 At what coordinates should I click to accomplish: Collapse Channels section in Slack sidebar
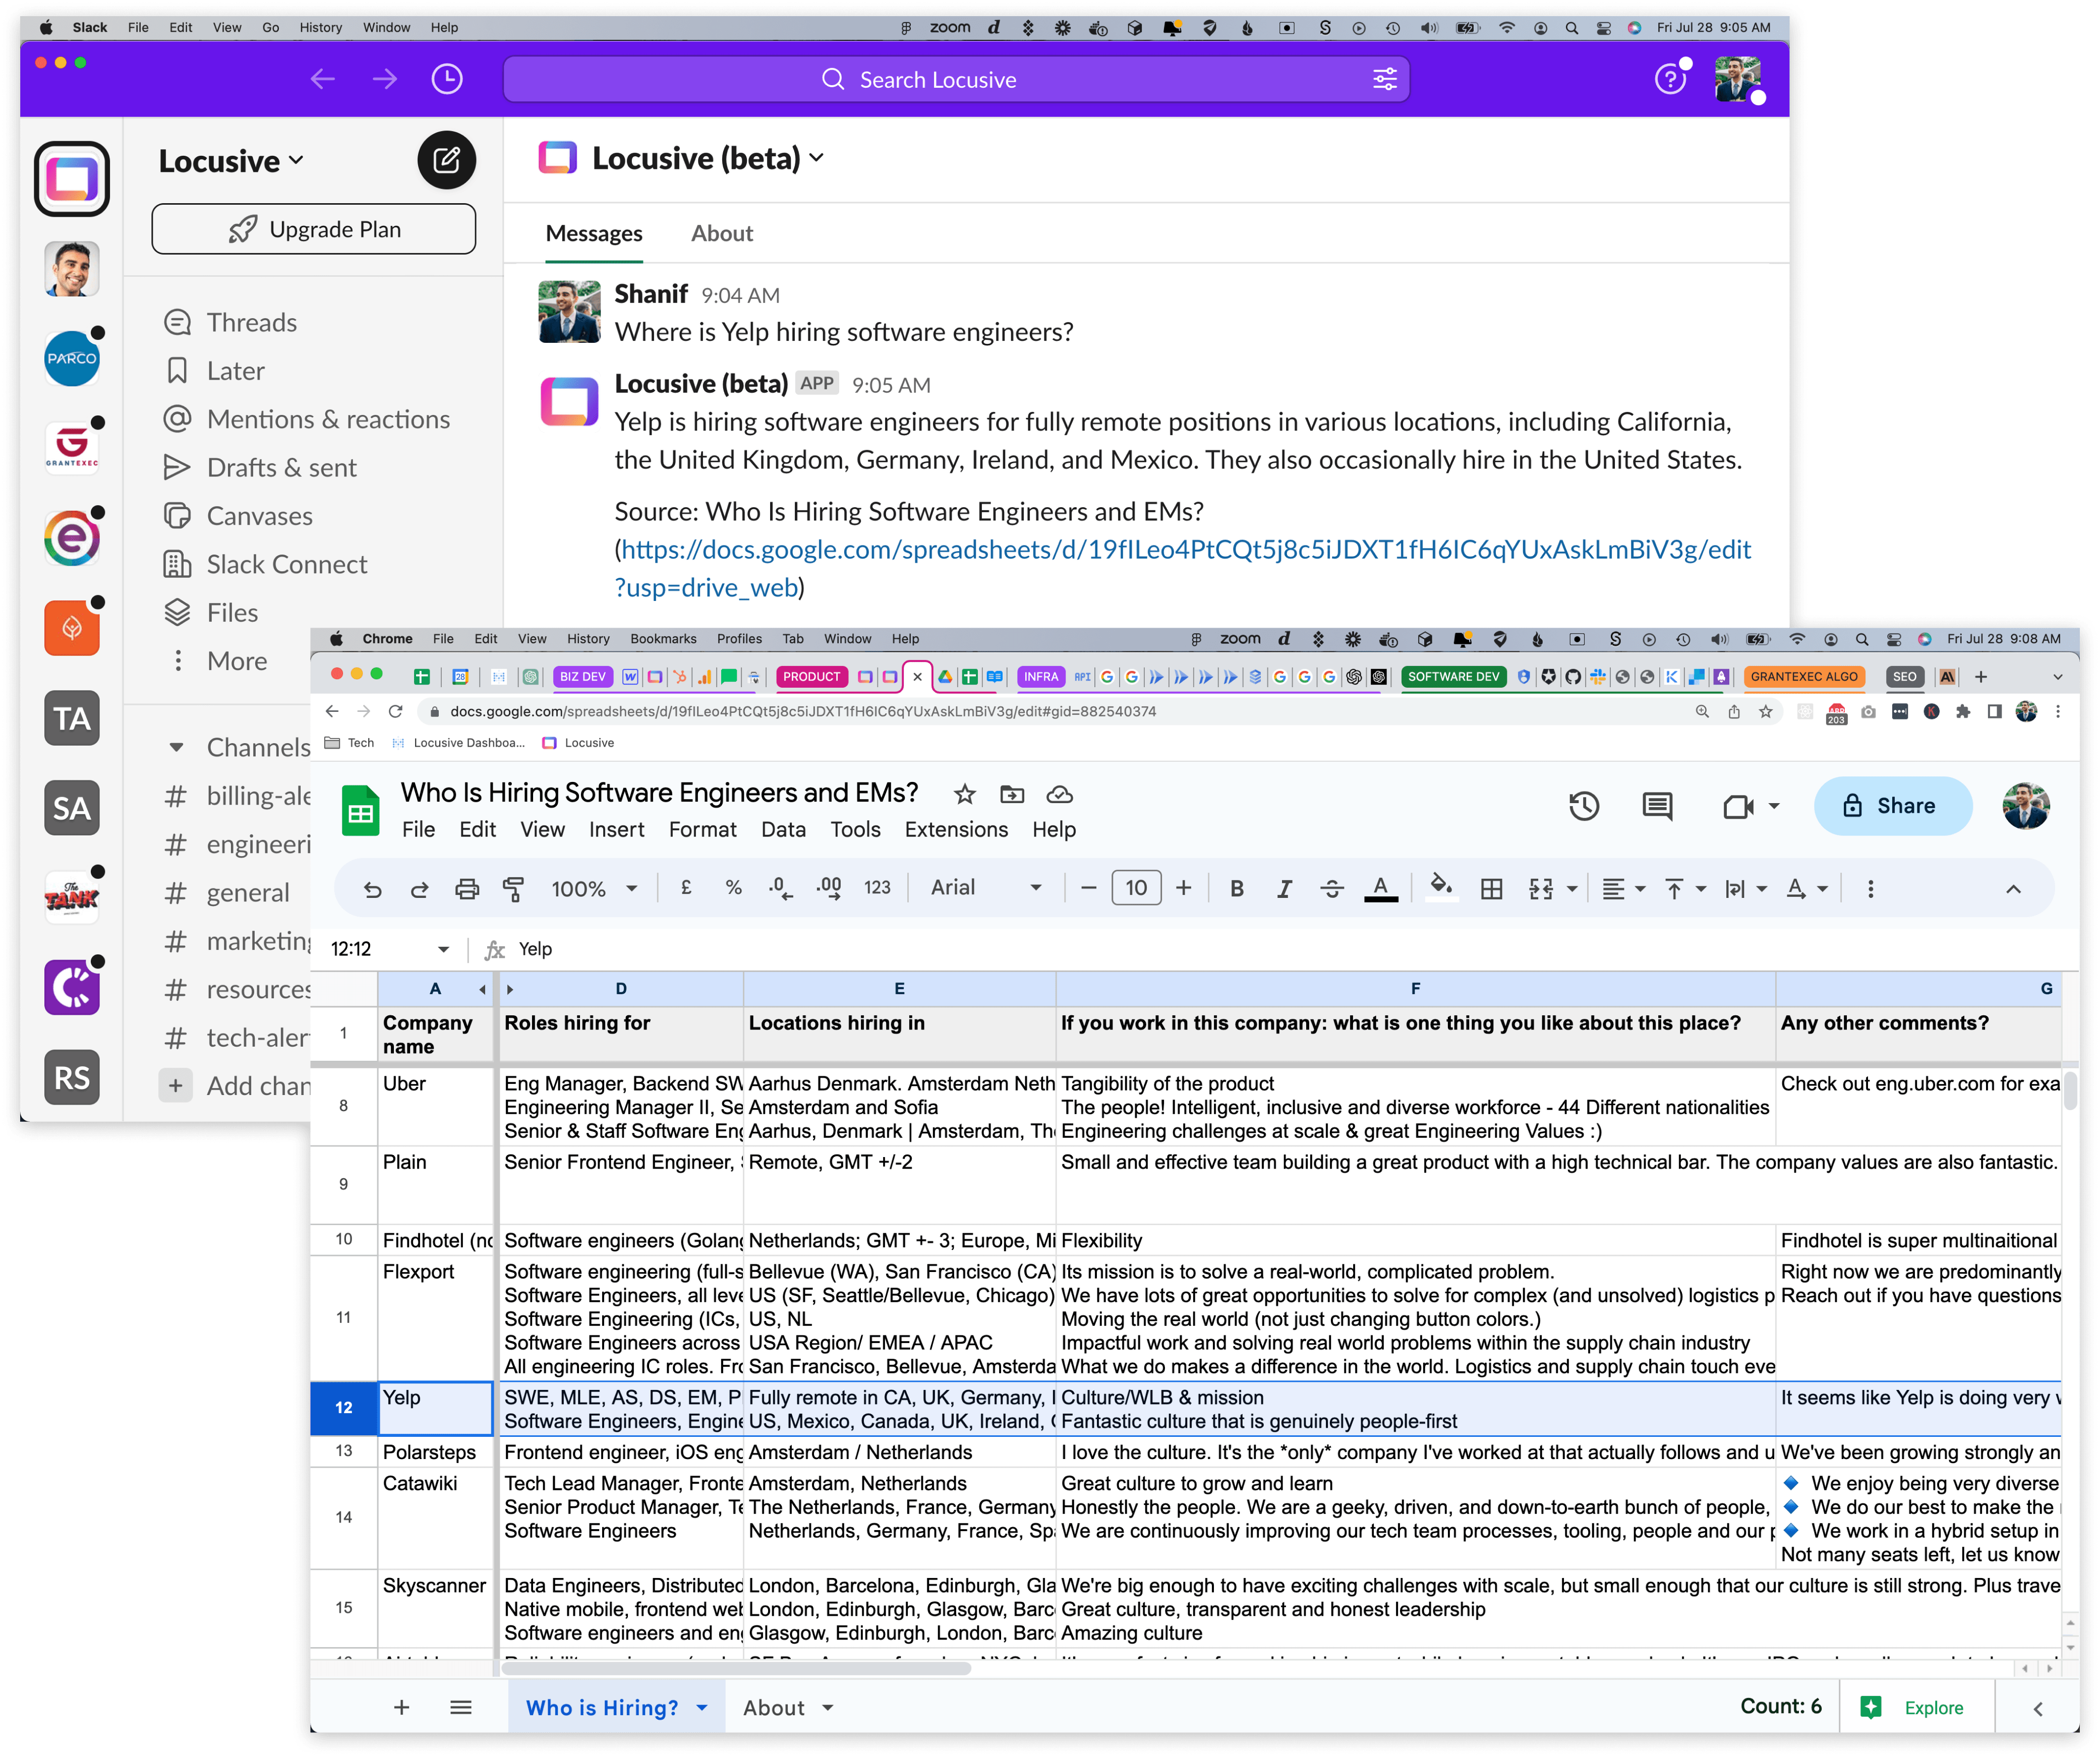click(176, 747)
